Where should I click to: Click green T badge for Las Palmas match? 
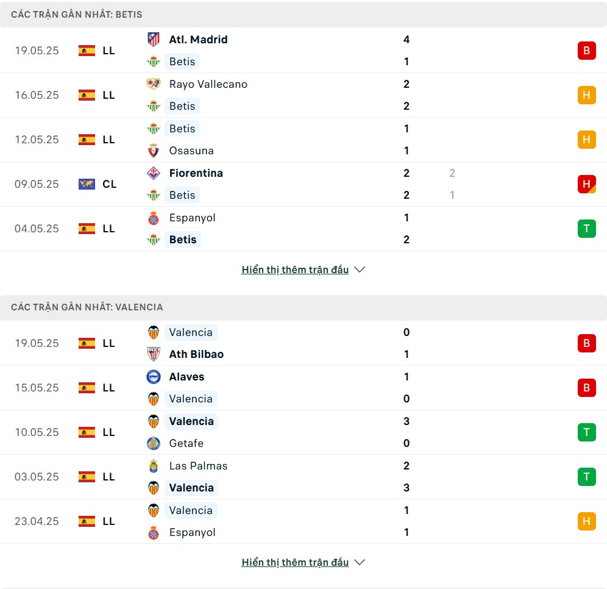click(x=586, y=477)
